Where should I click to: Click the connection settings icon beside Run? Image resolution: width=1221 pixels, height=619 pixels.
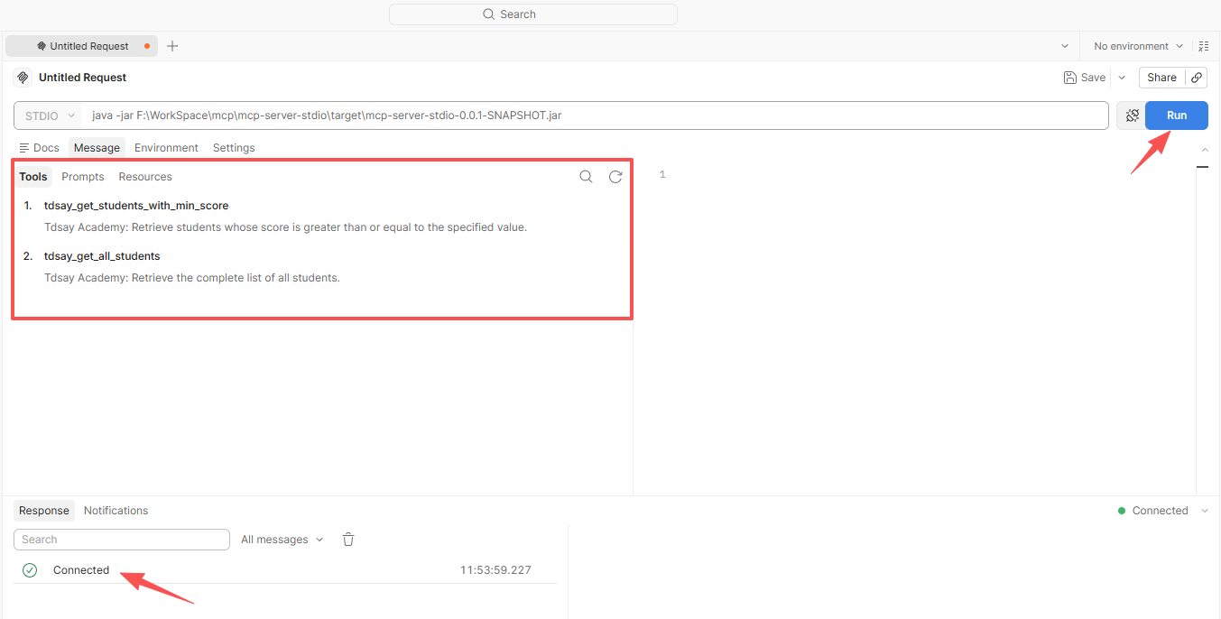coord(1132,115)
